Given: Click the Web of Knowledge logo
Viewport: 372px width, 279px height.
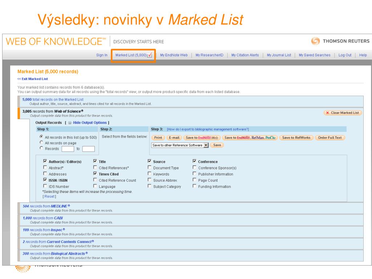Looking at the screenshot, I should pyautogui.click(x=56, y=41).
